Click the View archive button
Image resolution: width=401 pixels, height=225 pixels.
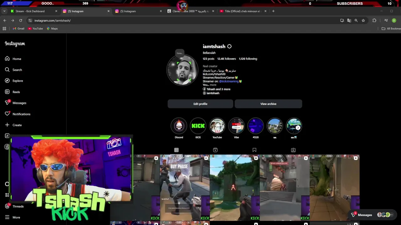(268, 104)
